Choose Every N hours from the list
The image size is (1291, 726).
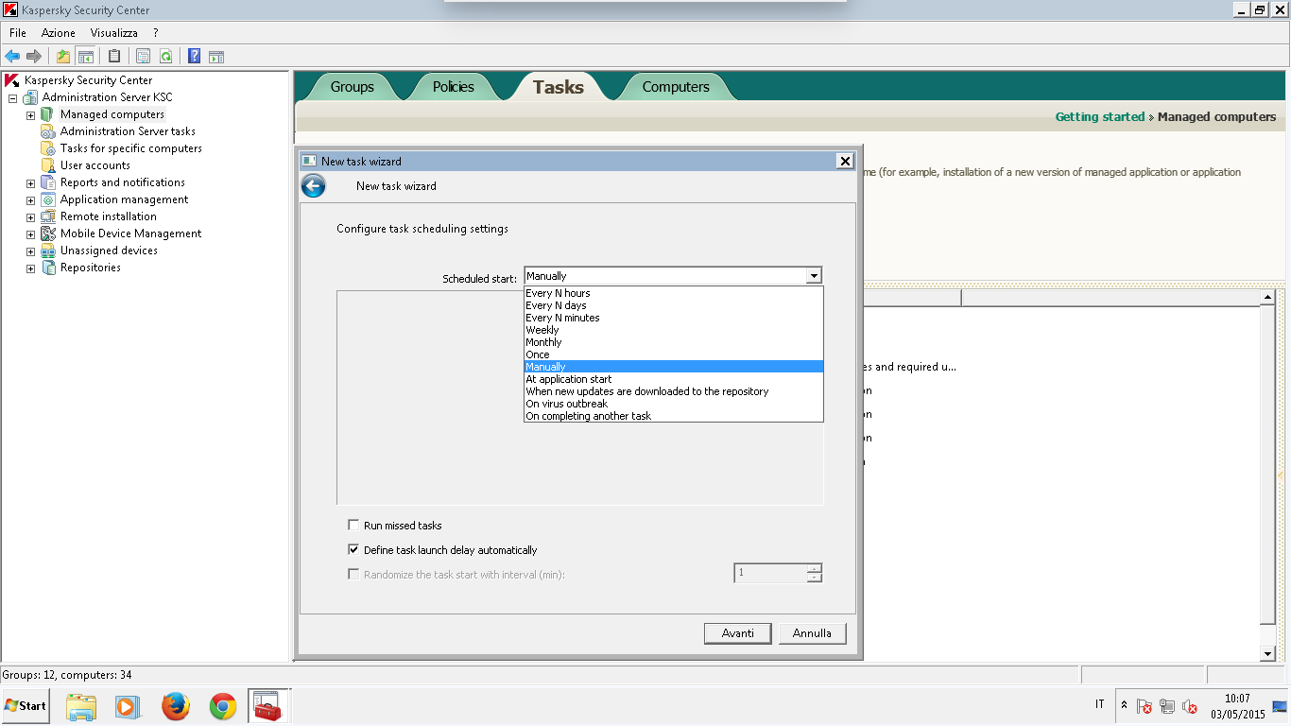(674, 293)
